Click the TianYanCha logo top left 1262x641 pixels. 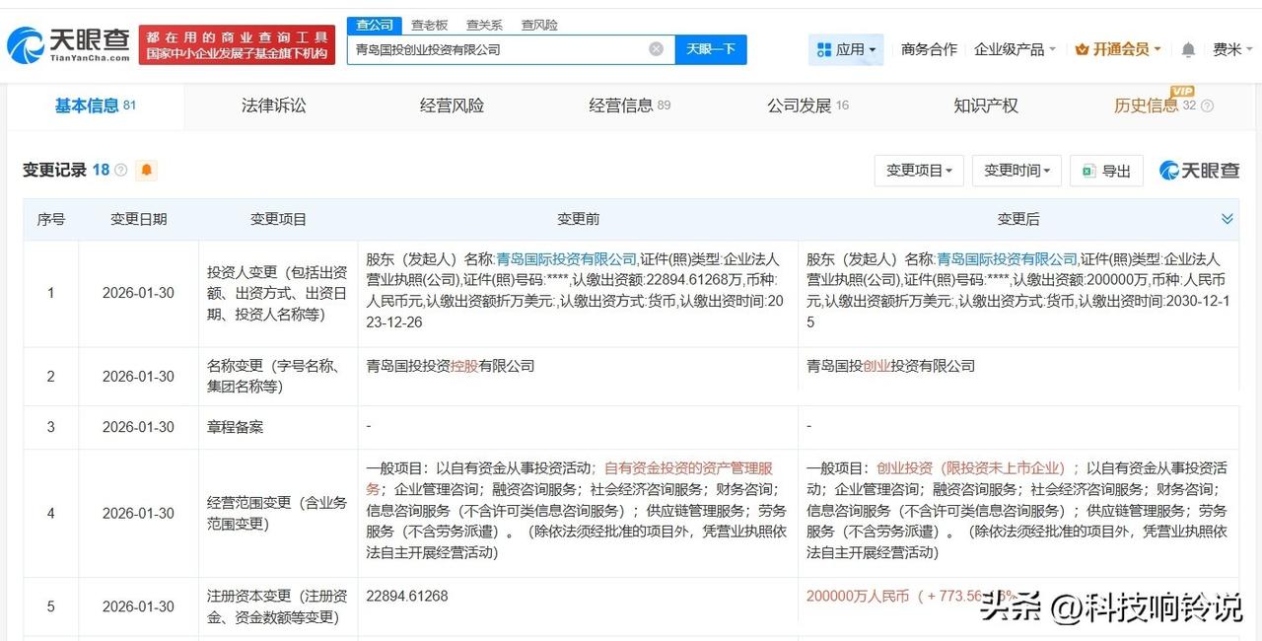[x=67, y=41]
